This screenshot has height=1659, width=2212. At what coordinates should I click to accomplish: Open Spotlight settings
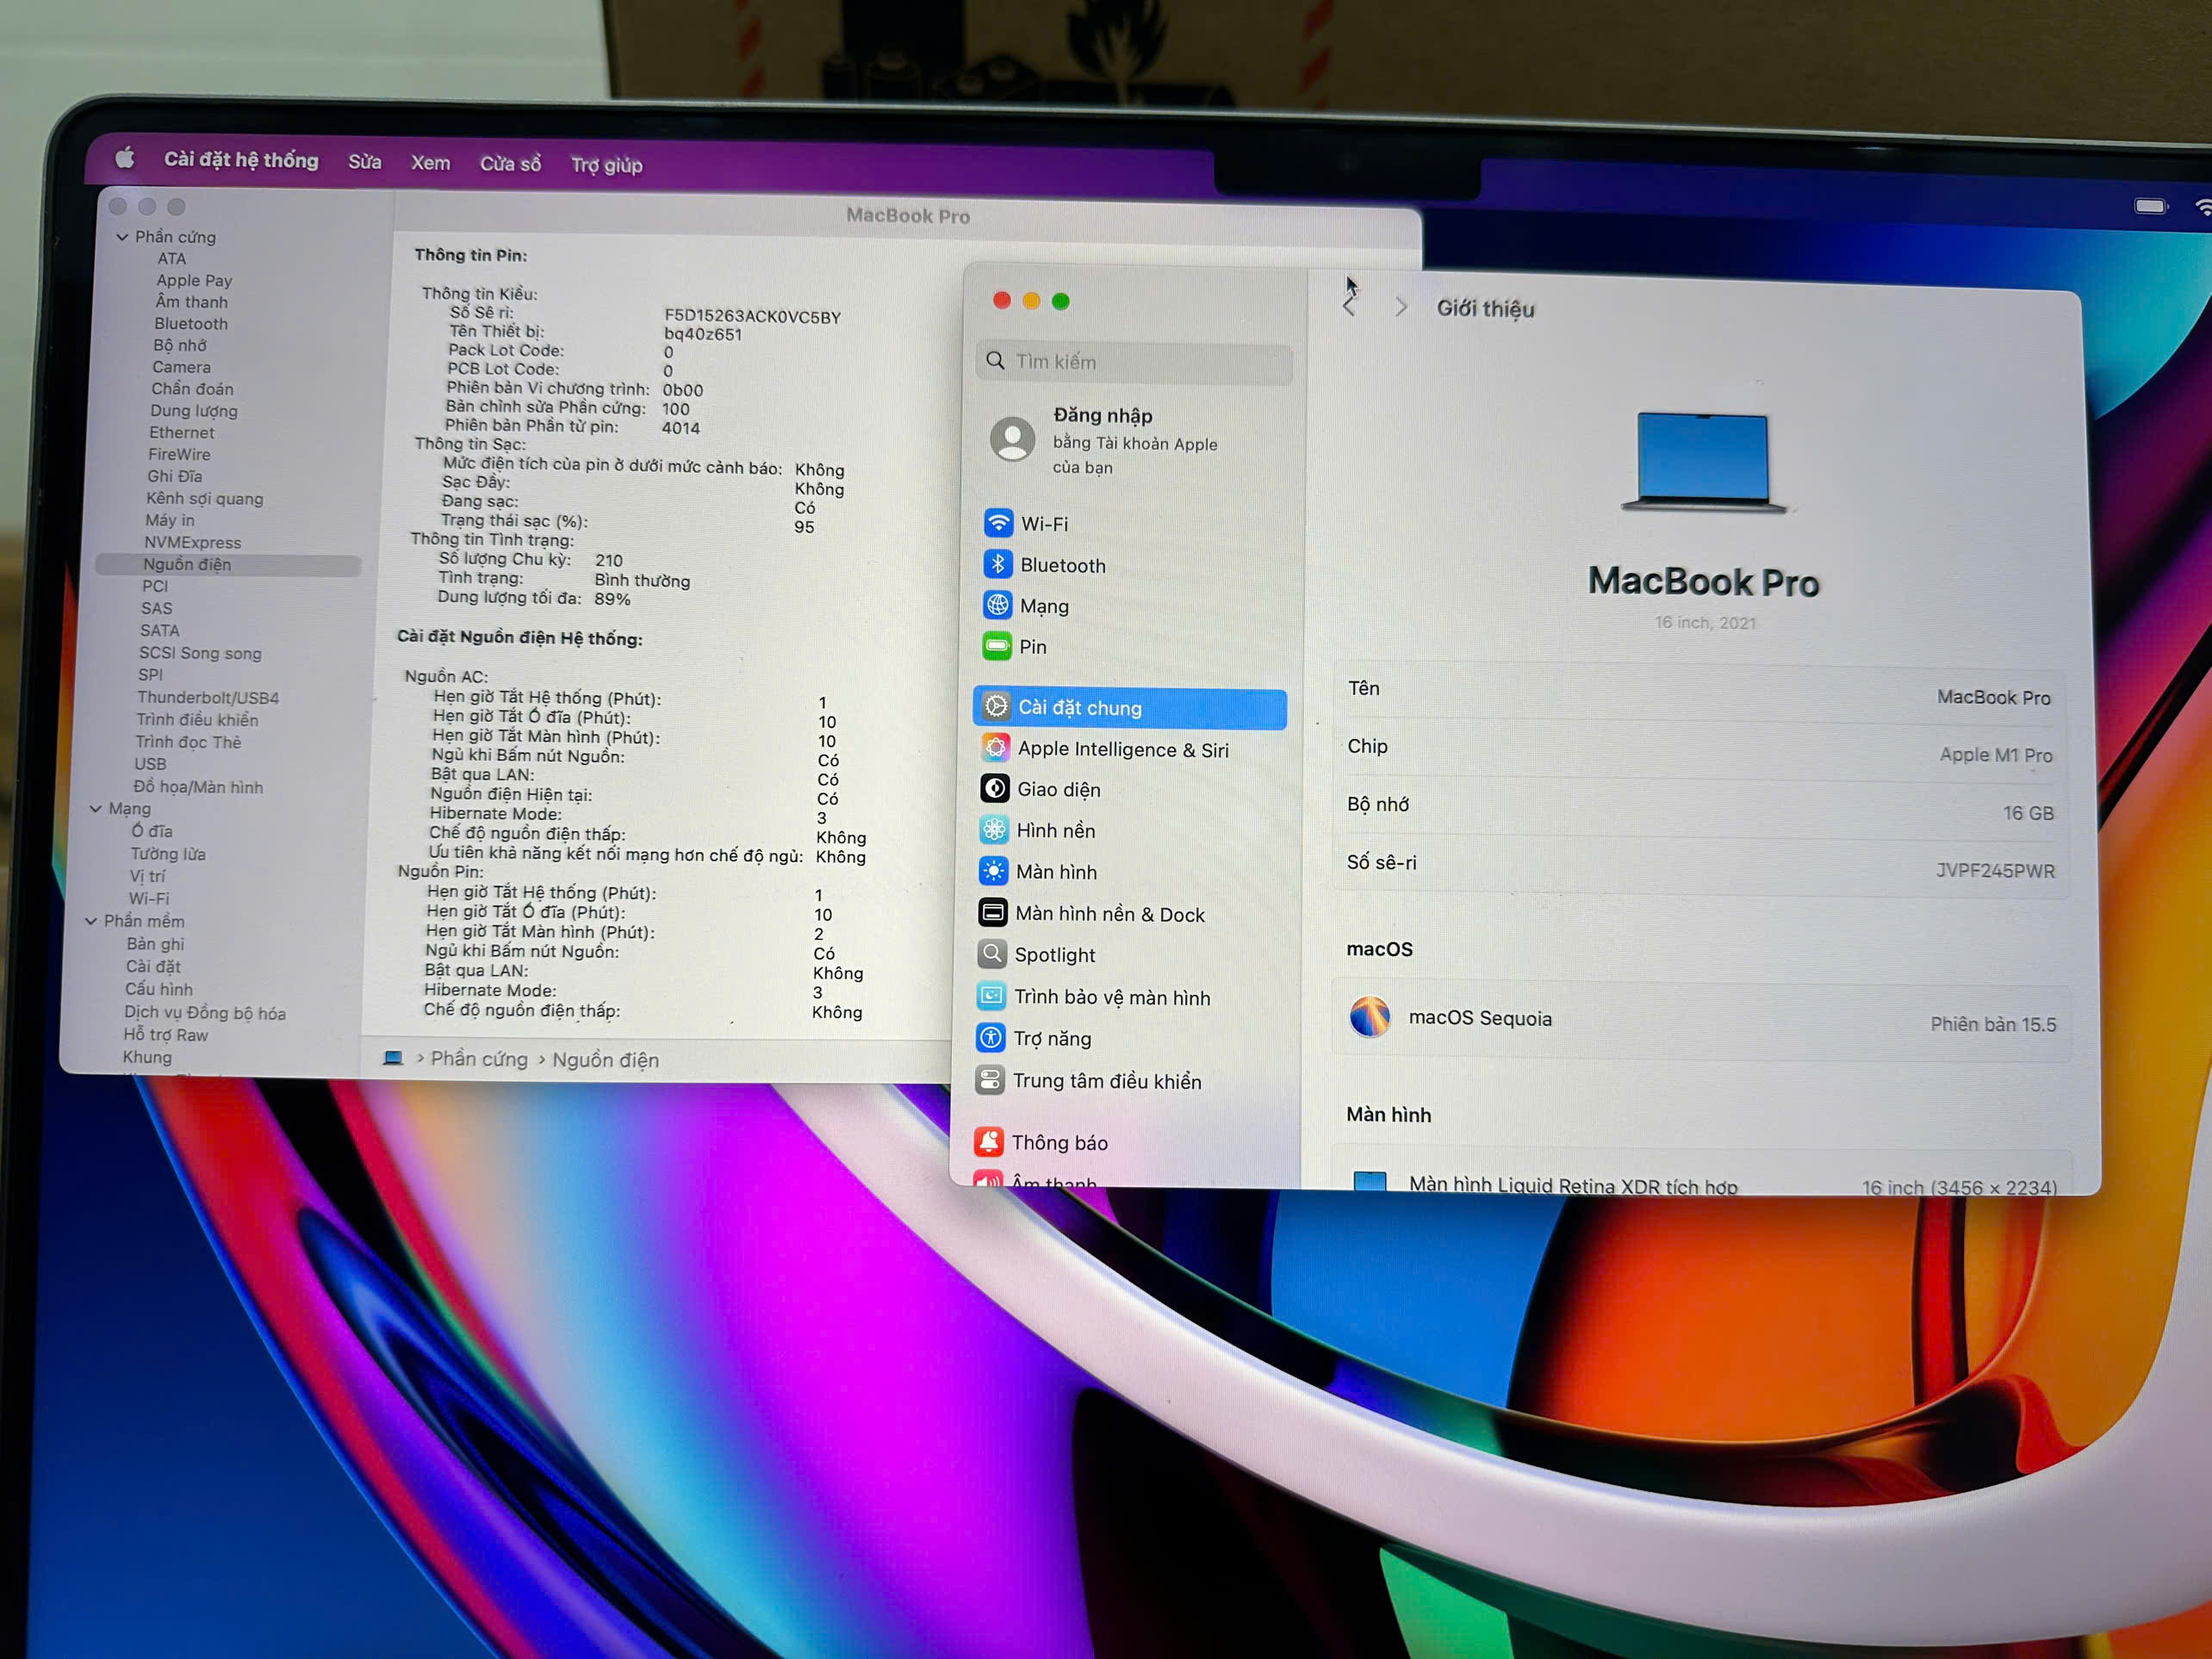point(1055,954)
